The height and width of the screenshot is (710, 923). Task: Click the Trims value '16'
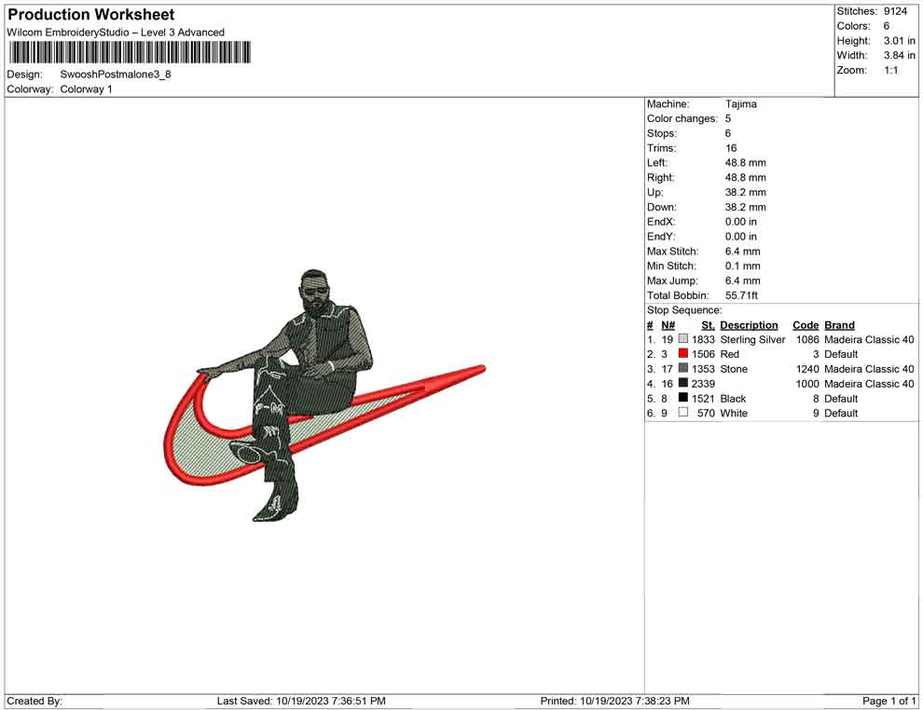[x=731, y=148]
